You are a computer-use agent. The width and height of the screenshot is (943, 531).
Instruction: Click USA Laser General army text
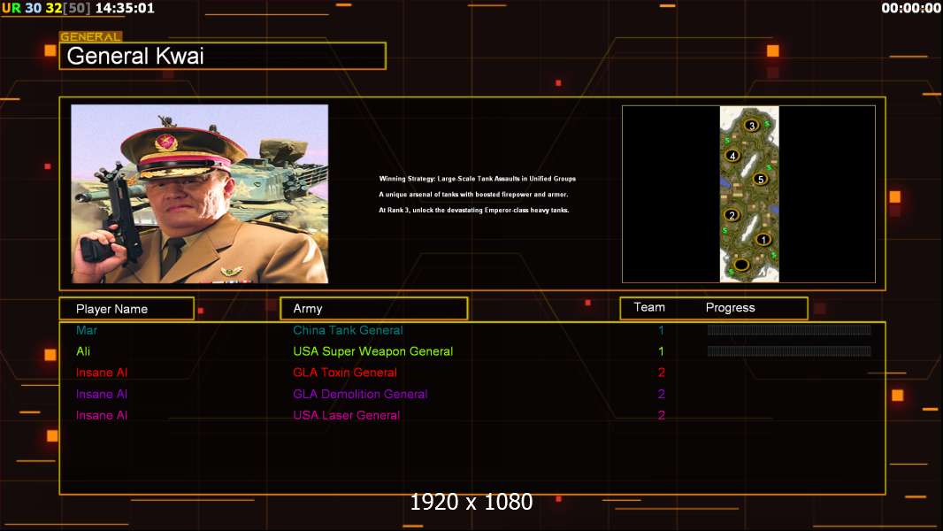click(347, 416)
